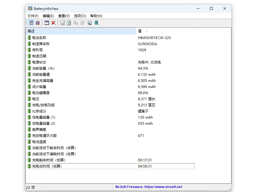Click battery icon beside 充电/放电功率
256x192 pixels.
point(29,105)
